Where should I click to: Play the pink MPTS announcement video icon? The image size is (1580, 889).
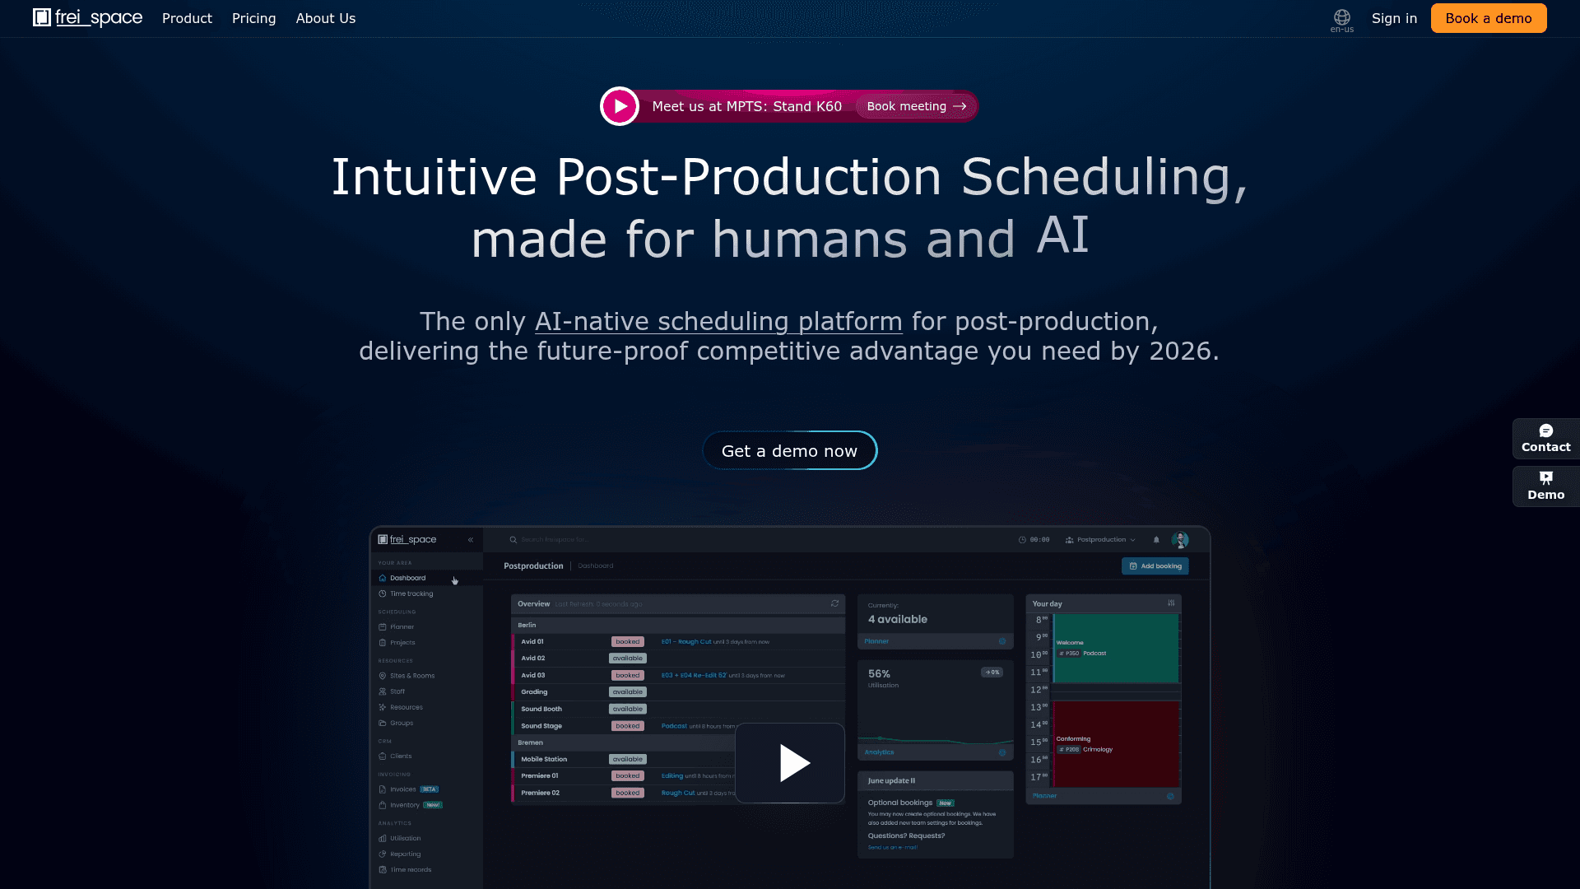click(x=620, y=106)
